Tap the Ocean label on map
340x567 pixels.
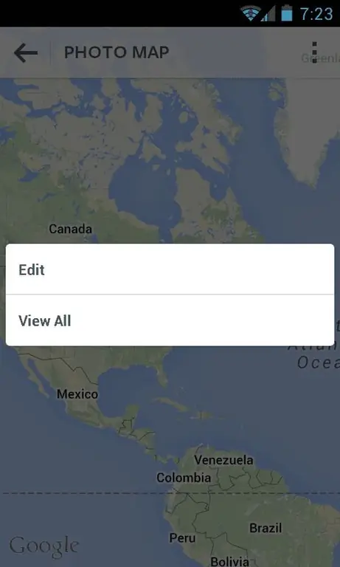319,362
